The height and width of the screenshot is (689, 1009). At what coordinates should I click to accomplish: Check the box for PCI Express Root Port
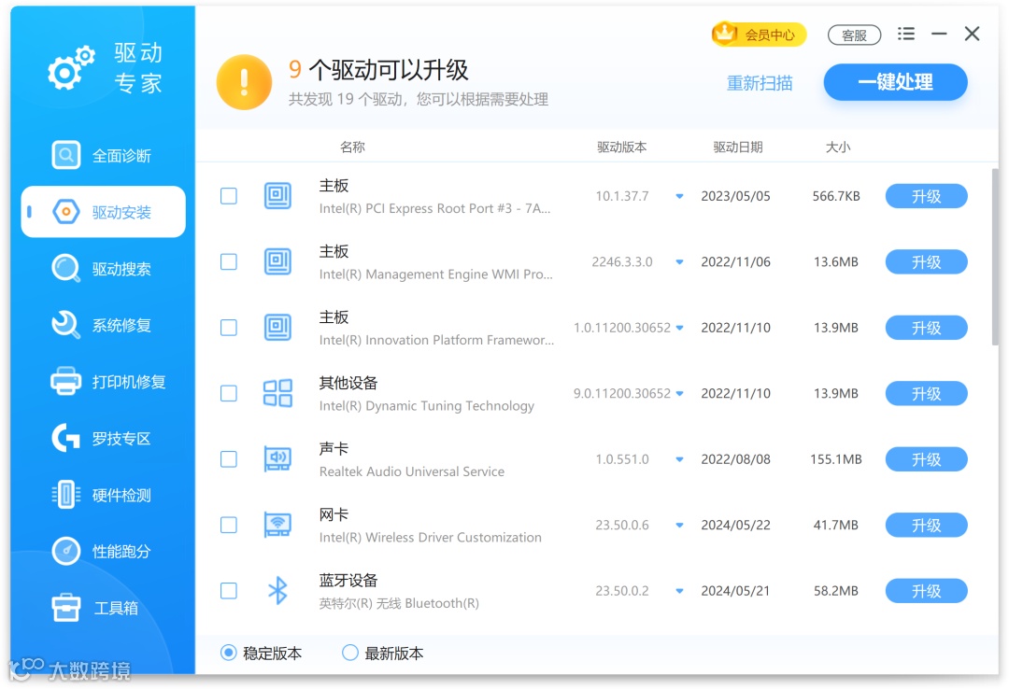click(x=229, y=195)
